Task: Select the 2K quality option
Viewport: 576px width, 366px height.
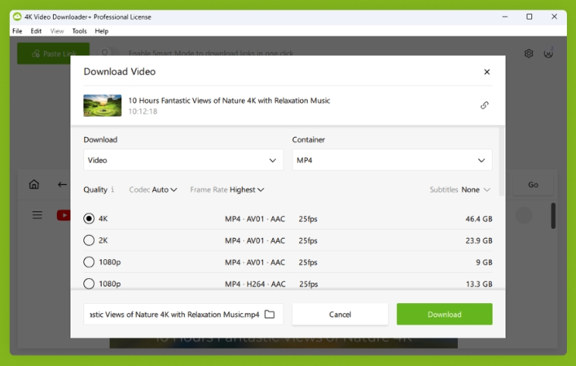Action: click(89, 240)
